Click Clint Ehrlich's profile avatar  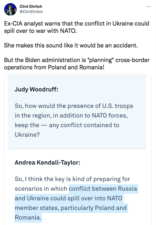point(10,9)
